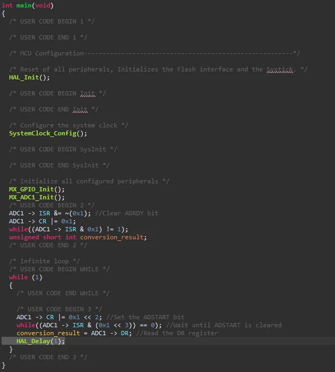This screenshot has width=335, height=372.
Task: Click the 'USER CODE END SysInit' comment
Action: coord(59,165)
